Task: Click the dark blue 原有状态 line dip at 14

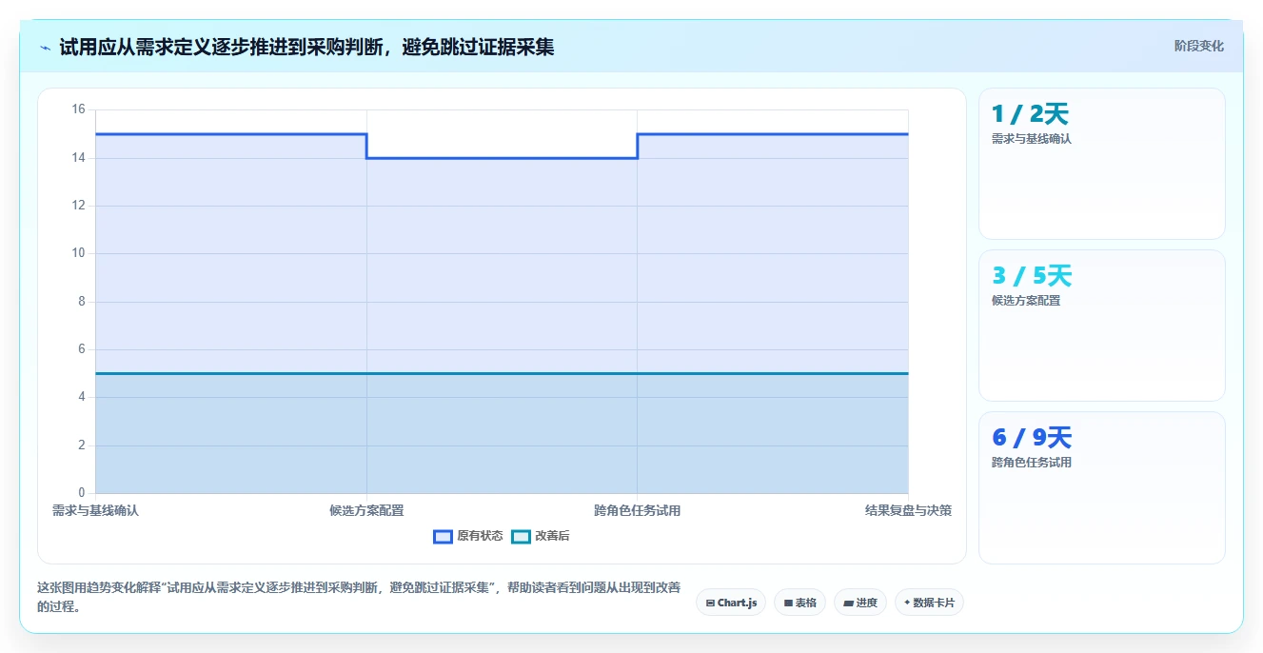Action: tap(502, 158)
